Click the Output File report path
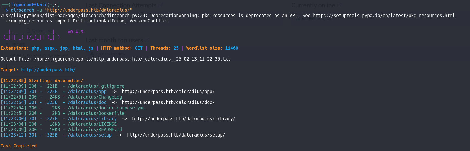 point(132,59)
